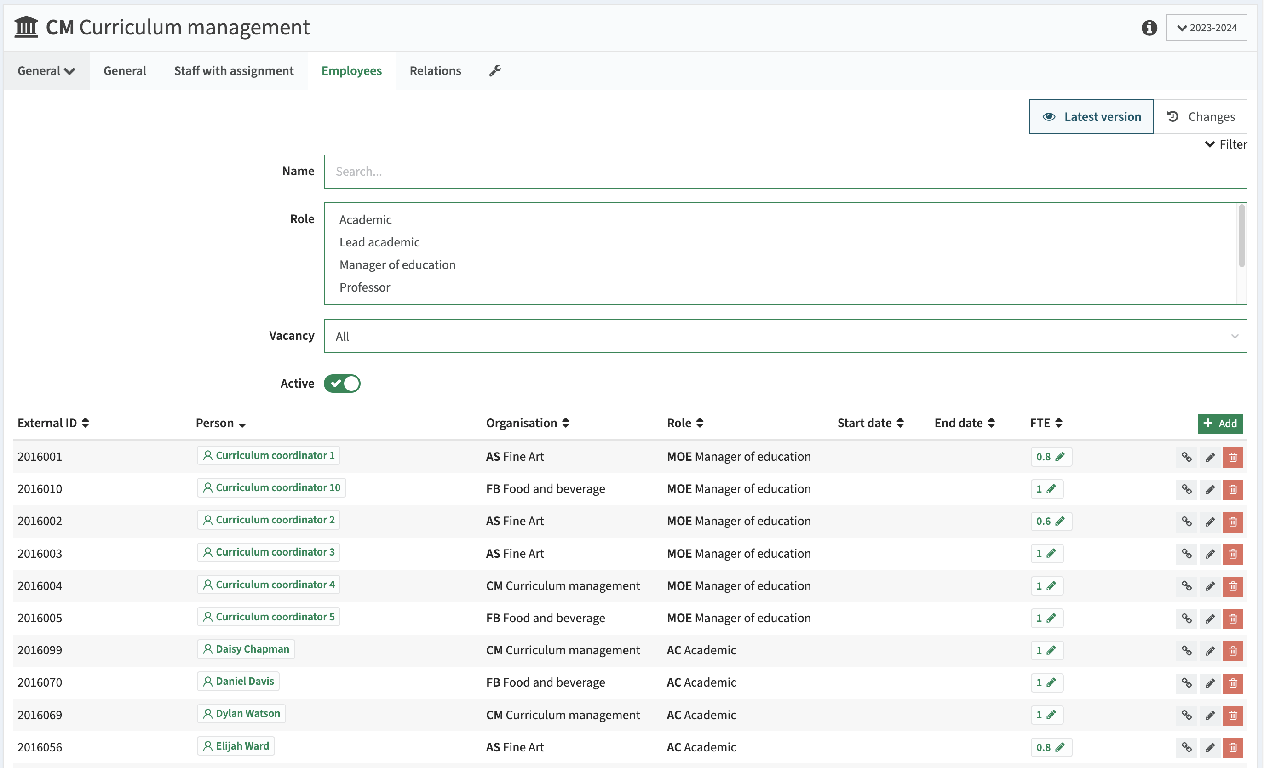The width and height of the screenshot is (1264, 768).
Task: Switch to Changes view
Action: [1201, 117]
